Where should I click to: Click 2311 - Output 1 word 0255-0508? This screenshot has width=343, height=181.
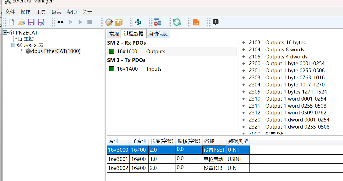point(287,106)
